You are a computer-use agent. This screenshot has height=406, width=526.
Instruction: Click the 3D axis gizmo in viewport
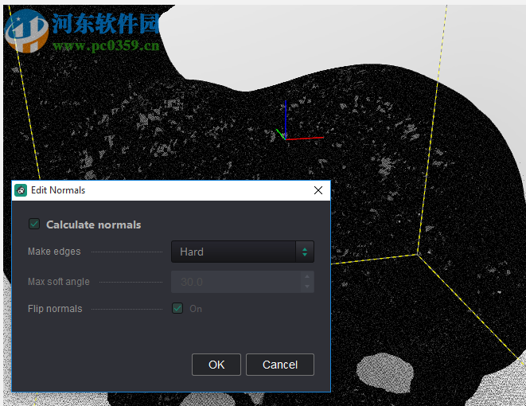(298, 121)
